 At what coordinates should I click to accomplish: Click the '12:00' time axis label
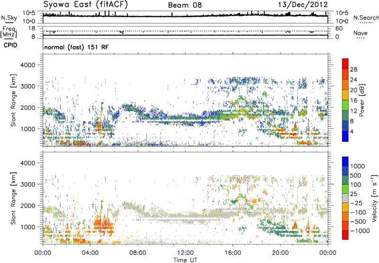[x=185, y=253]
